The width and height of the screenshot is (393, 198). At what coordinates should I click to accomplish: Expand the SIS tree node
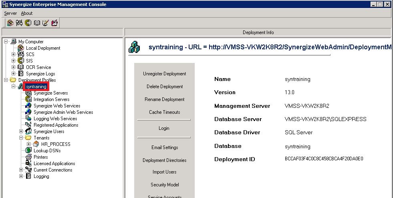click(x=13, y=61)
